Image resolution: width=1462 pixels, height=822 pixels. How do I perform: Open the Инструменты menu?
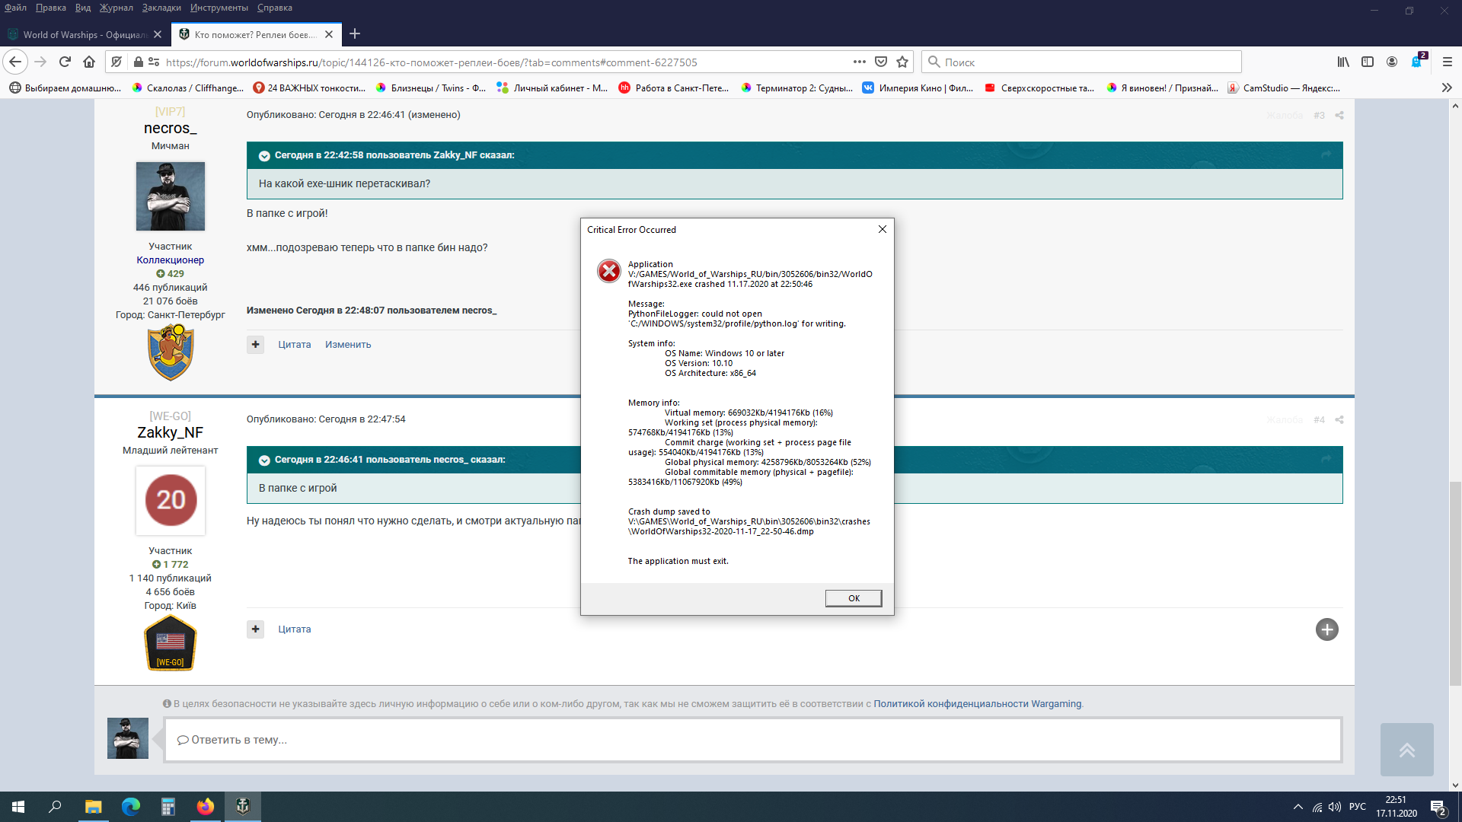[x=219, y=8]
